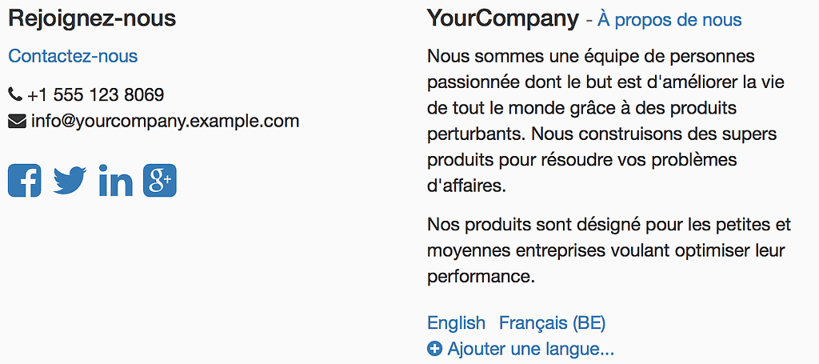Click the phone handset icon
Viewport: 819px width, 364px height.
[x=15, y=95]
